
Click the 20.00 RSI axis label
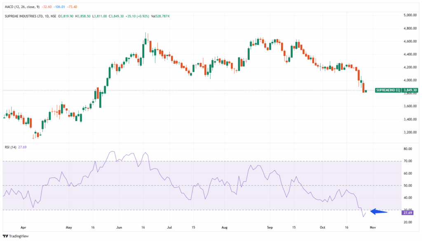click(408, 222)
